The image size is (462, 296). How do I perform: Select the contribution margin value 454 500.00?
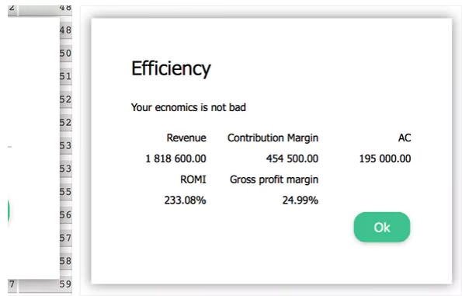292,158
